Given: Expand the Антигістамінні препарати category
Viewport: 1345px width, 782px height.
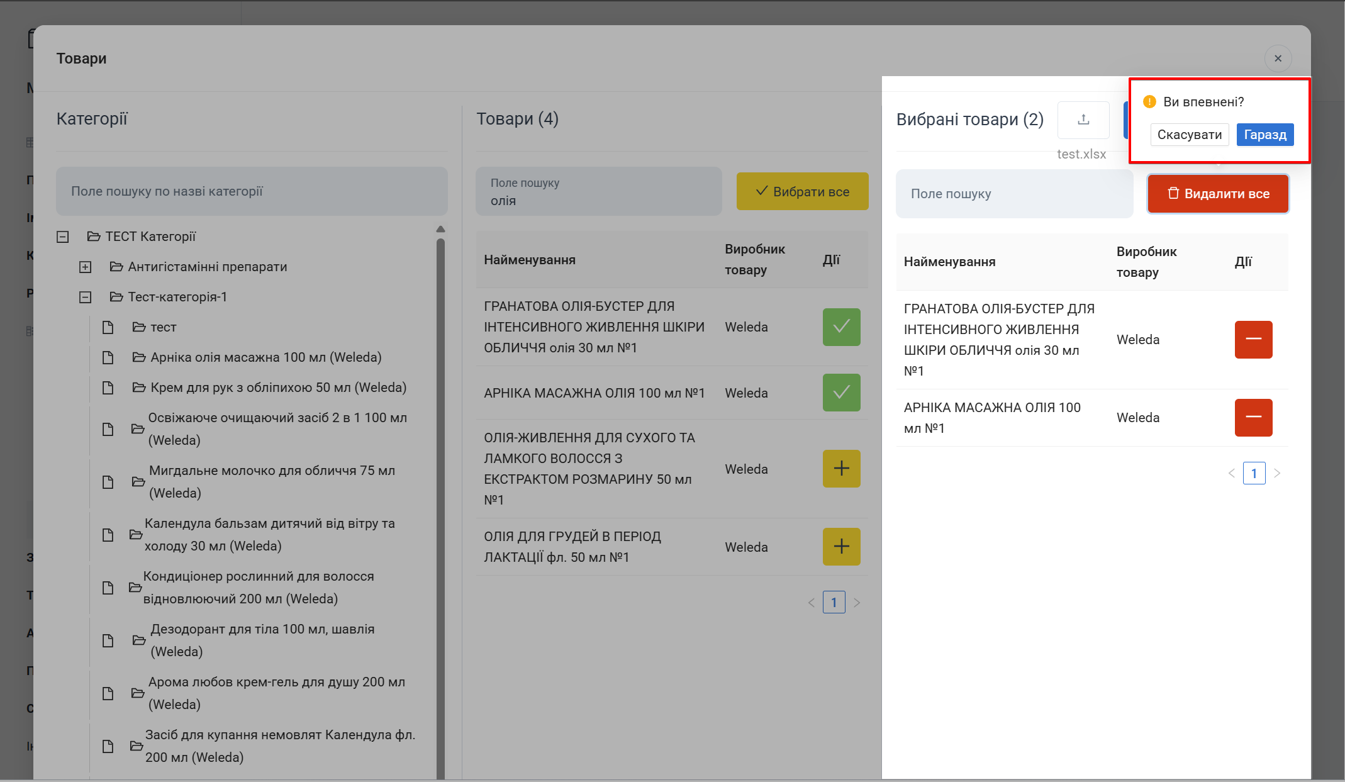Looking at the screenshot, I should tap(86, 267).
